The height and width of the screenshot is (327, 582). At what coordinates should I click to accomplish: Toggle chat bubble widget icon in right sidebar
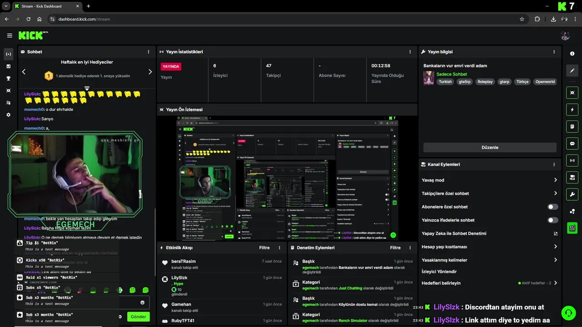coord(572,144)
